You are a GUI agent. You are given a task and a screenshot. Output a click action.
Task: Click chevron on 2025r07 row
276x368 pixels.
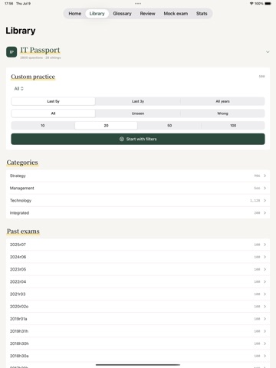click(265, 245)
